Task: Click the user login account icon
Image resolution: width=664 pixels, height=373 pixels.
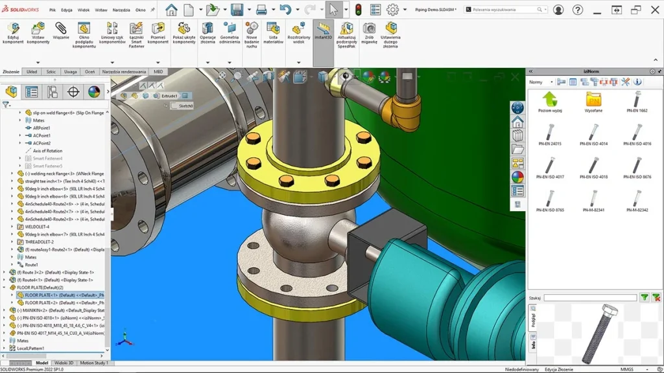Action: click(558, 9)
